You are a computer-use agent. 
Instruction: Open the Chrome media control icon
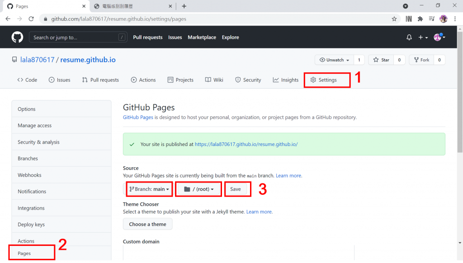432,19
